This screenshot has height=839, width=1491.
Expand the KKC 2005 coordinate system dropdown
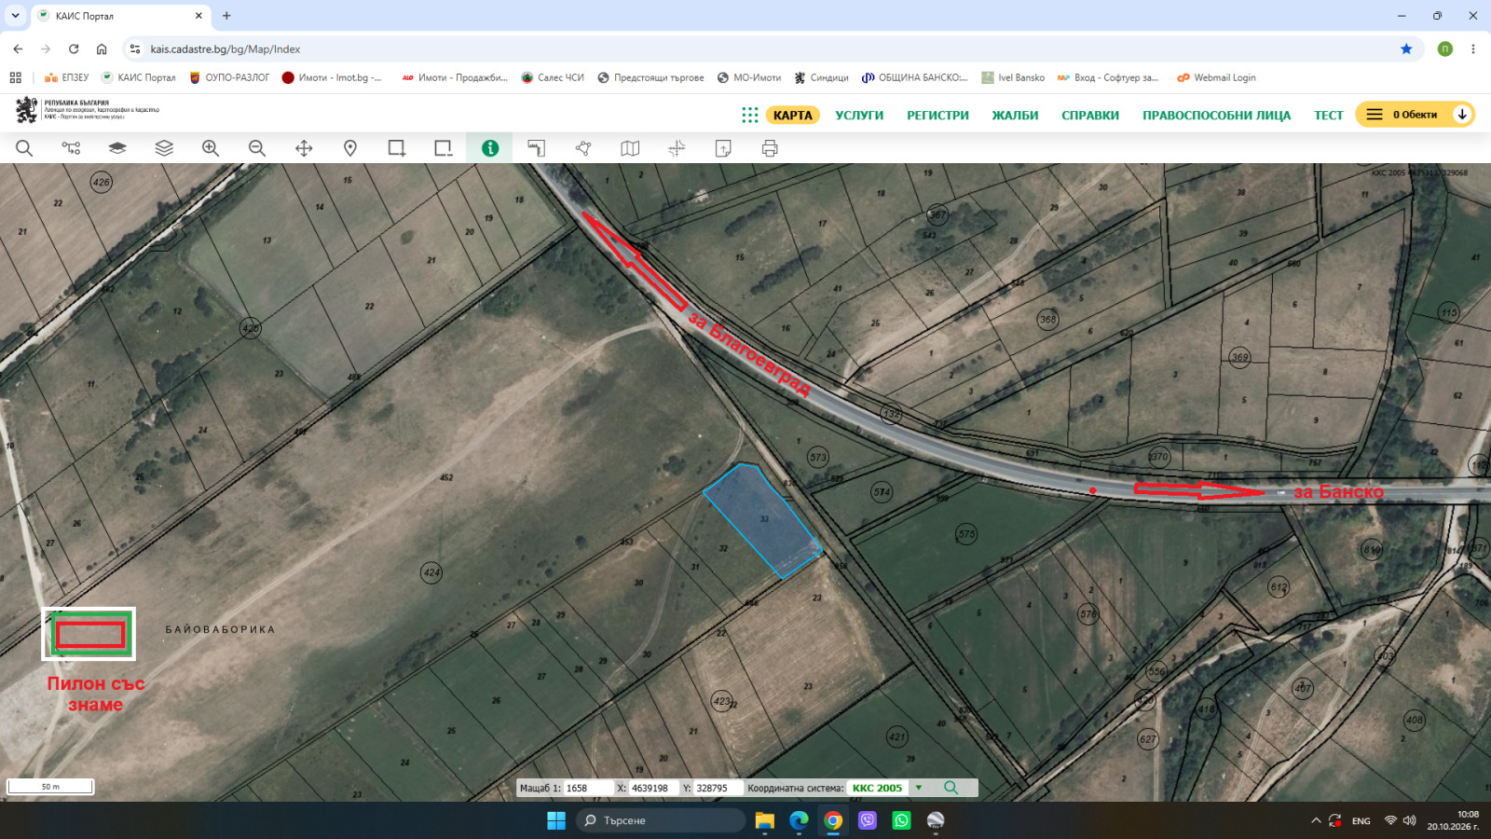pos(919,788)
